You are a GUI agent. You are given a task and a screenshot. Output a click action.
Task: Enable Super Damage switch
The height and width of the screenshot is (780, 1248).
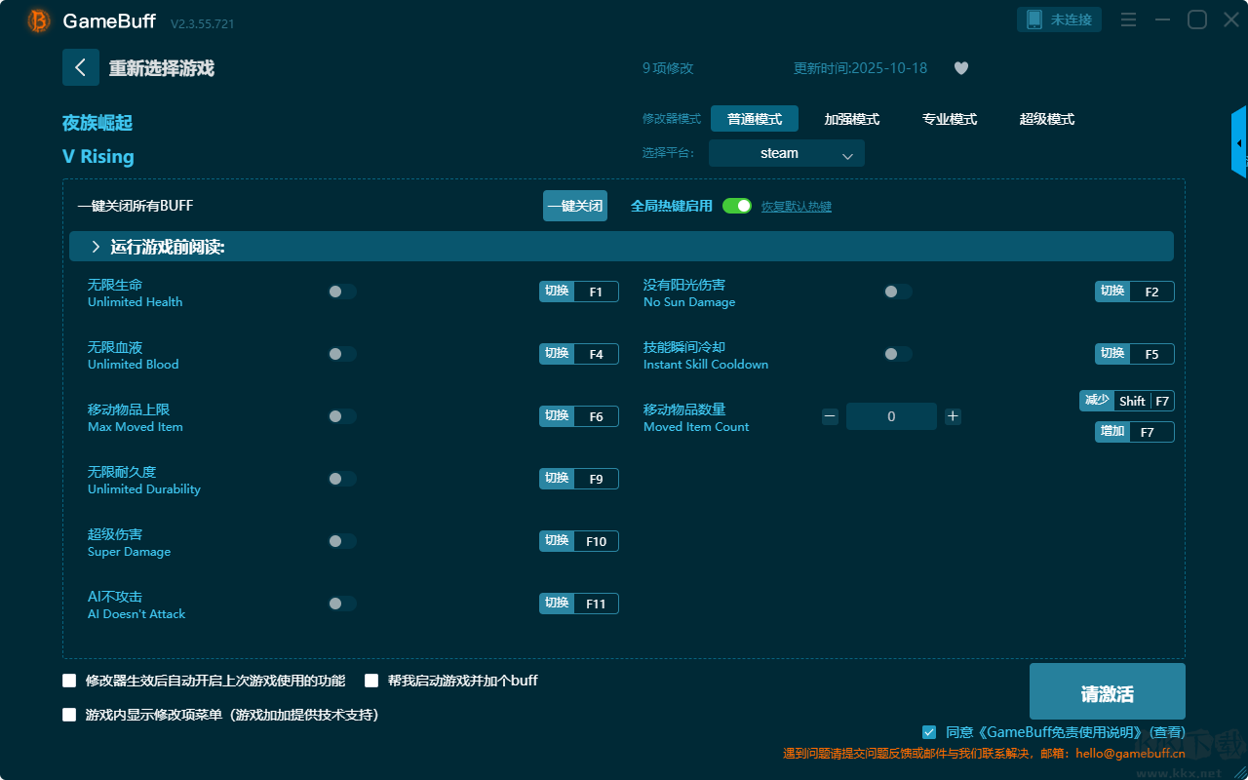tap(342, 541)
